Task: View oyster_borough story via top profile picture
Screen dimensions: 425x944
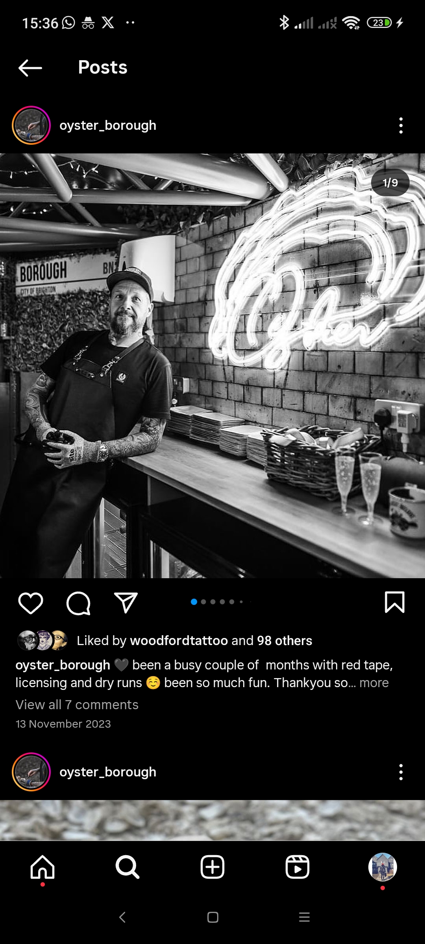Action: pos(31,125)
